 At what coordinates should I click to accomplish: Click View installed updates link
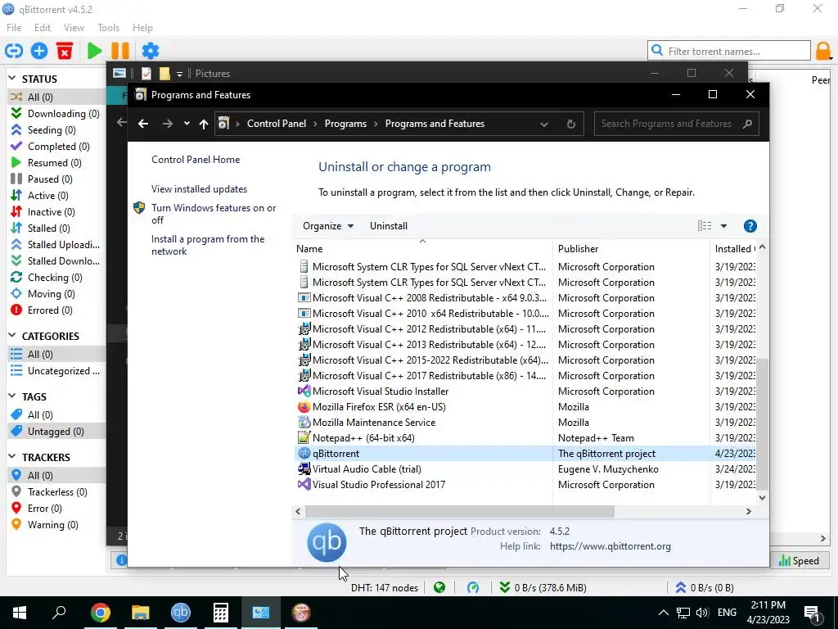(200, 189)
